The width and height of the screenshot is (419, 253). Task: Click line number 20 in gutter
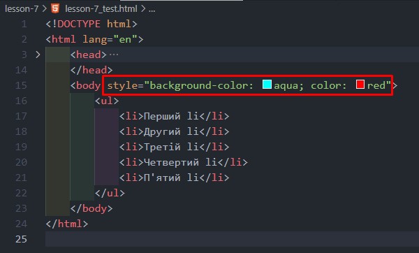[x=21, y=162]
